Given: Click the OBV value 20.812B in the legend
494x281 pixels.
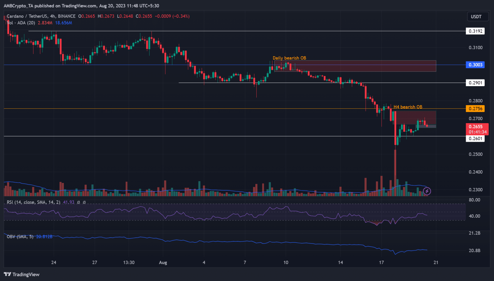Looking at the screenshot, I should point(44,236).
